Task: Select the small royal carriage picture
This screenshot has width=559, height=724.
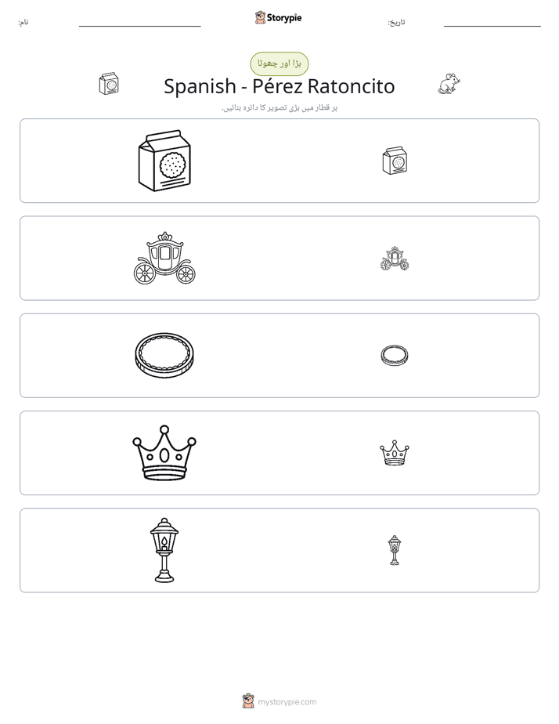Action: 395,258
